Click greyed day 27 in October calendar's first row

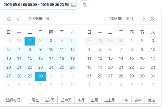[89, 40]
